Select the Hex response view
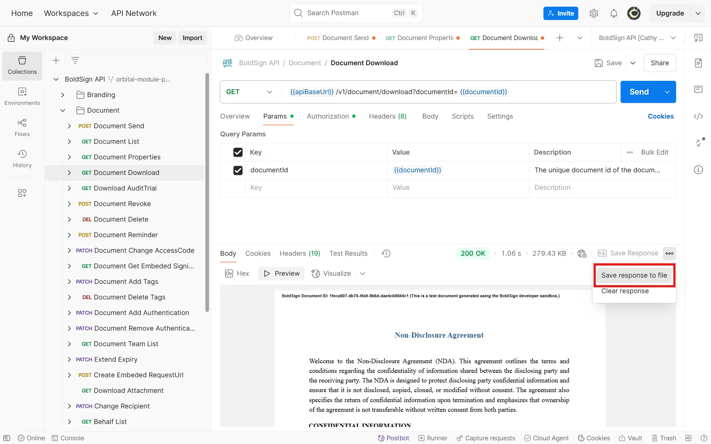This screenshot has height=444, width=711. pyautogui.click(x=237, y=274)
